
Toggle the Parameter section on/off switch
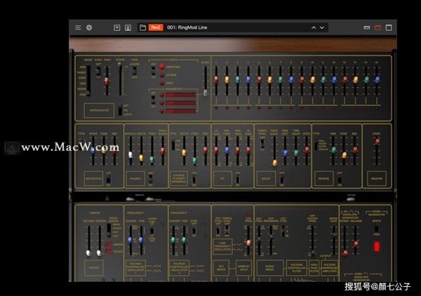[153, 100]
